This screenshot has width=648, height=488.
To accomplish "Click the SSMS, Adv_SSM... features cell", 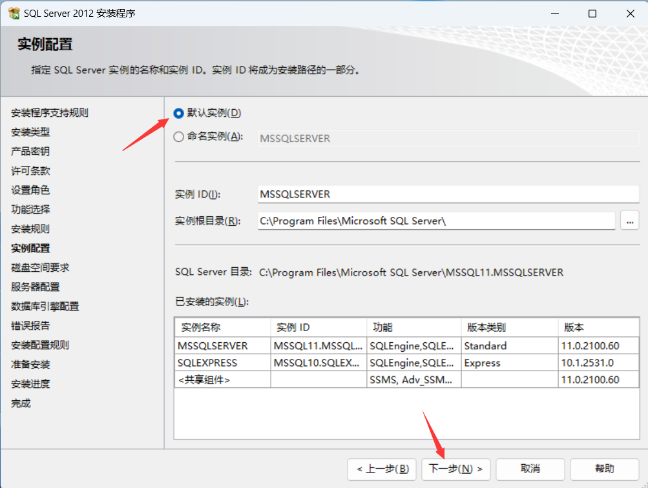I will tap(414, 380).
